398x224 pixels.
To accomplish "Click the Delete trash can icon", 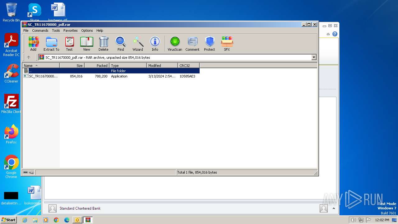I will click(104, 44).
